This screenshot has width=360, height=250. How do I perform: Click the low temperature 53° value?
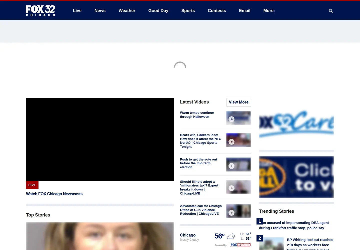coord(248,238)
